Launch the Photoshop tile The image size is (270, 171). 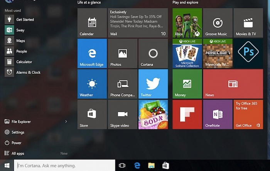tap(248, 53)
